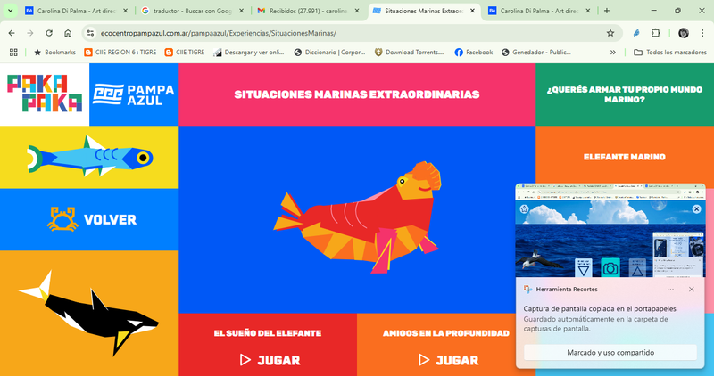Click the orange crab icon beside Volver
714x376 pixels.
click(62, 219)
